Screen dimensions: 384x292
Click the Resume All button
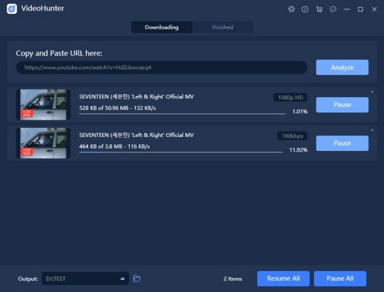click(283, 279)
